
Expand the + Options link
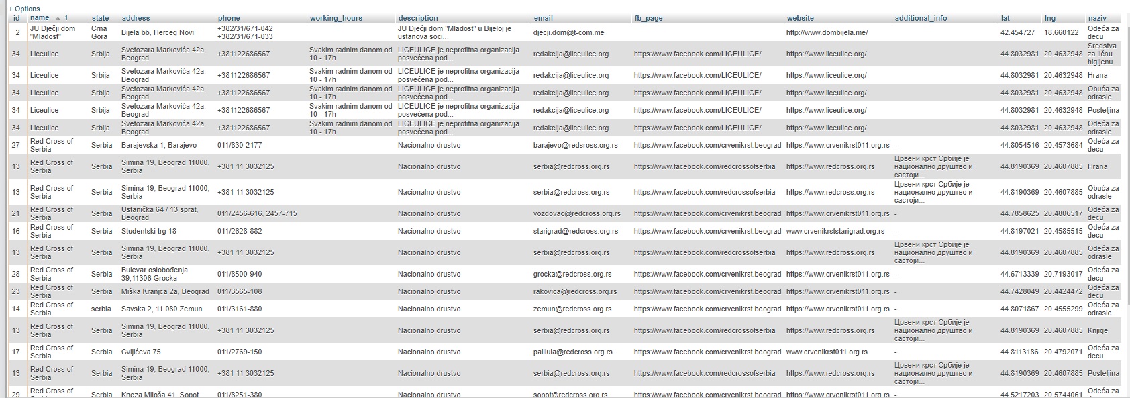coord(24,9)
